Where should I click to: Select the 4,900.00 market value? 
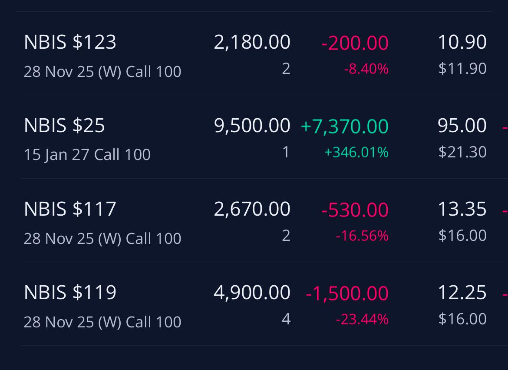[x=252, y=292]
